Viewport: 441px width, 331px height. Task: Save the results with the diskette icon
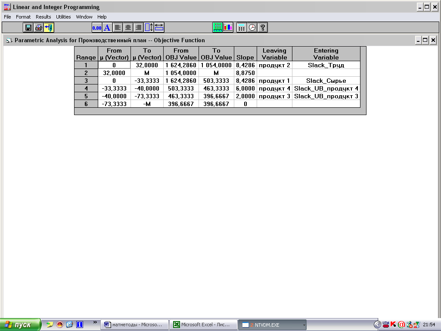pyautogui.click(x=28, y=28)
